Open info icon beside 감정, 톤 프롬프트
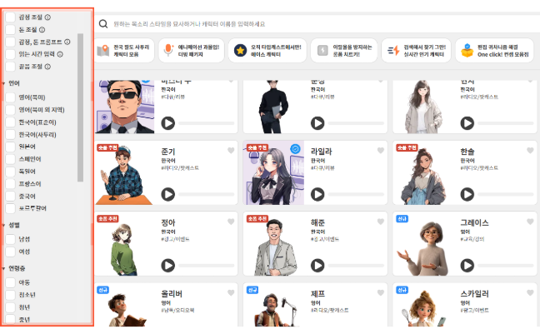This screenshot has width=540, height=329. (67, 42)
